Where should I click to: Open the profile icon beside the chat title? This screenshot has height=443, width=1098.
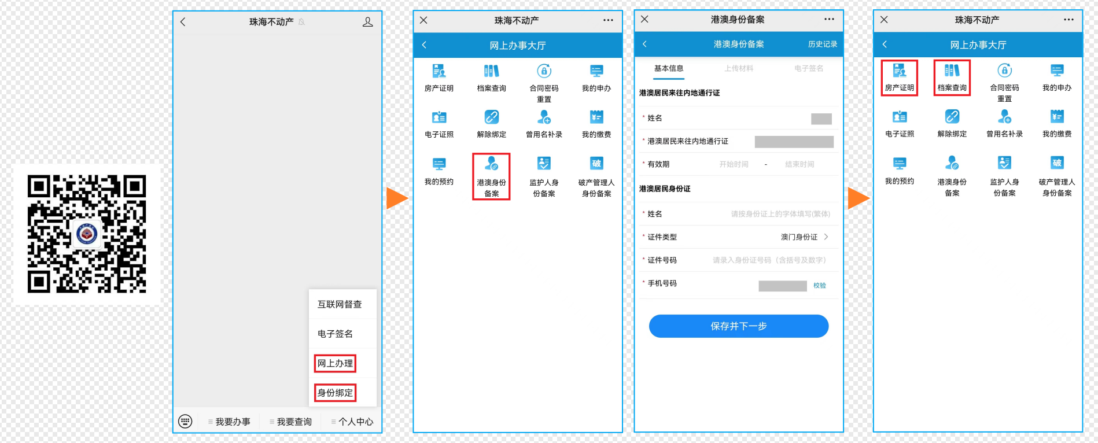click(367, 22)
